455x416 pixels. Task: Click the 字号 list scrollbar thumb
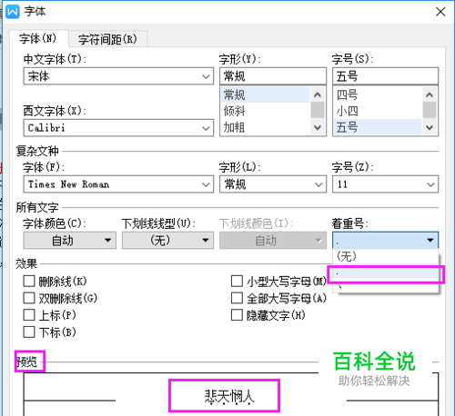pos(430,110)
